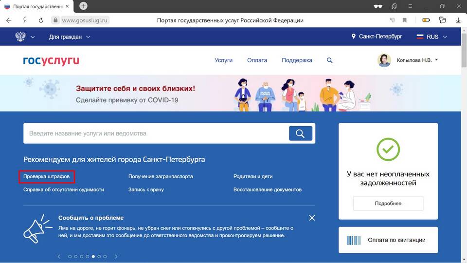Open the RUS language dropdown

click(432, 37)
